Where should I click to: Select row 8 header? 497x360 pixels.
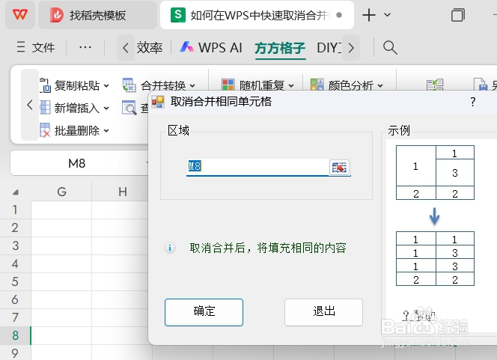click(15, 335)
